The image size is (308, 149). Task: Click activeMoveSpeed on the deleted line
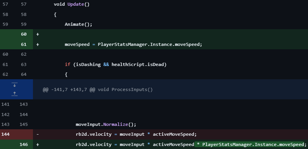174,134
